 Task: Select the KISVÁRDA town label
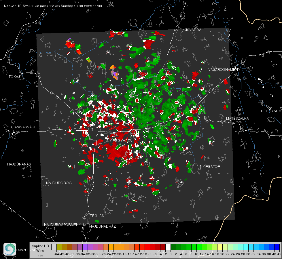[x=192, y=30]
